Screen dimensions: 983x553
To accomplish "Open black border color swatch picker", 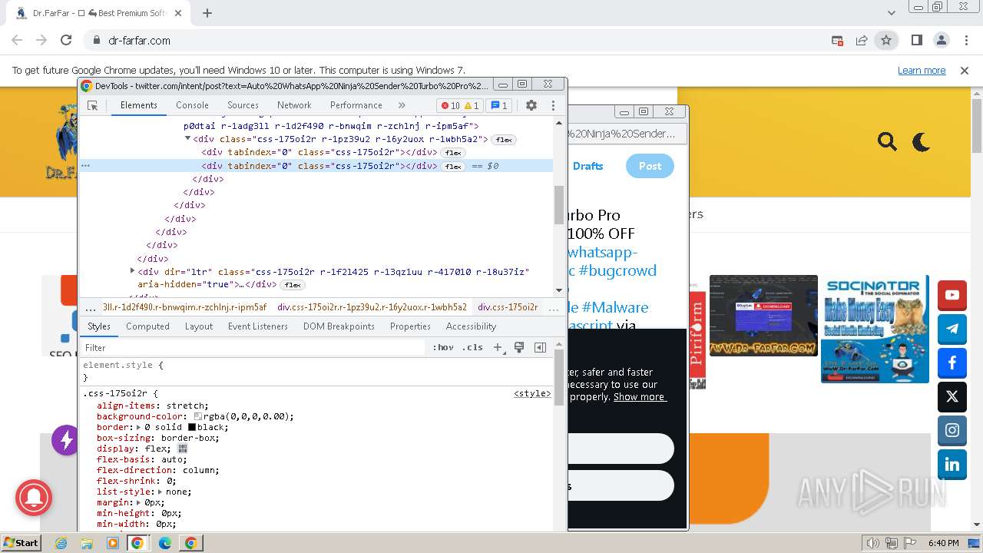I will click(192, 427).
